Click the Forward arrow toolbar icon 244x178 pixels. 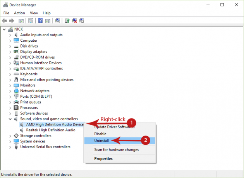(x=12, y=21)
